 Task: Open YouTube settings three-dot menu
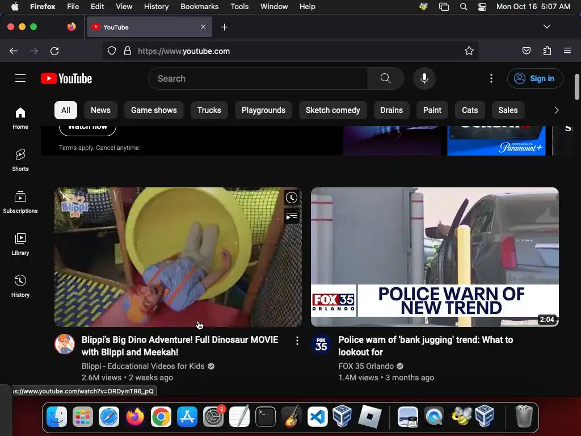[x=491, y=78]
